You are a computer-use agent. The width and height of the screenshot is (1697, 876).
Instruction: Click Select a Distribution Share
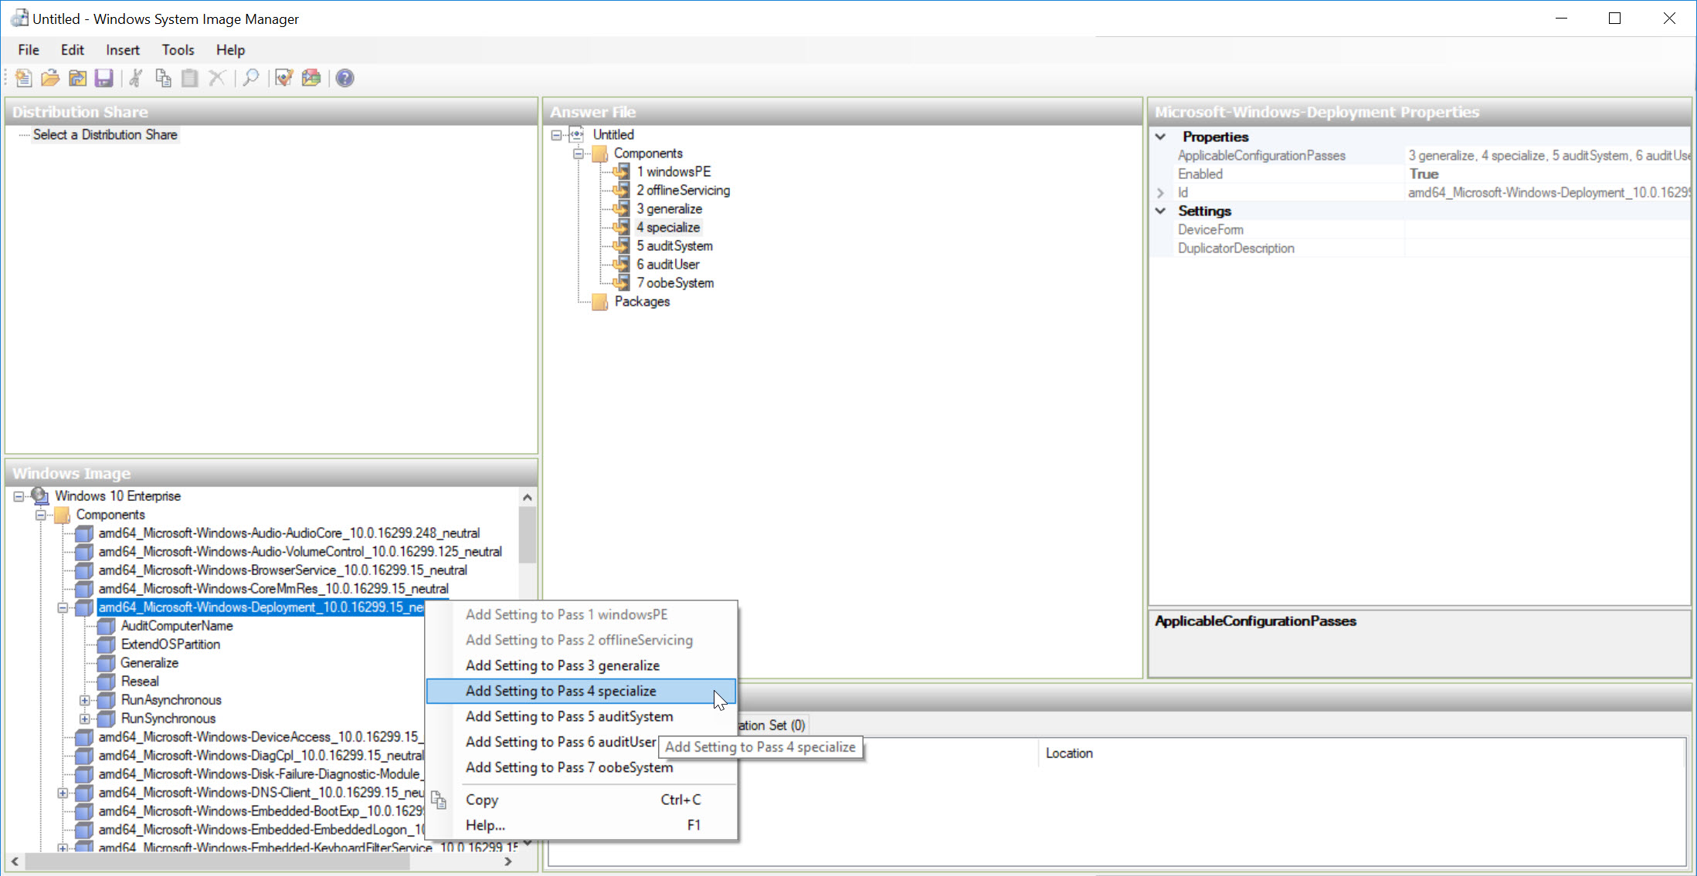tap(105, 134)
